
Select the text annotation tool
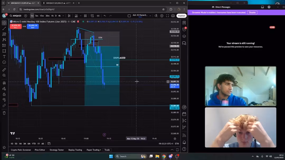tap(4, 57)
